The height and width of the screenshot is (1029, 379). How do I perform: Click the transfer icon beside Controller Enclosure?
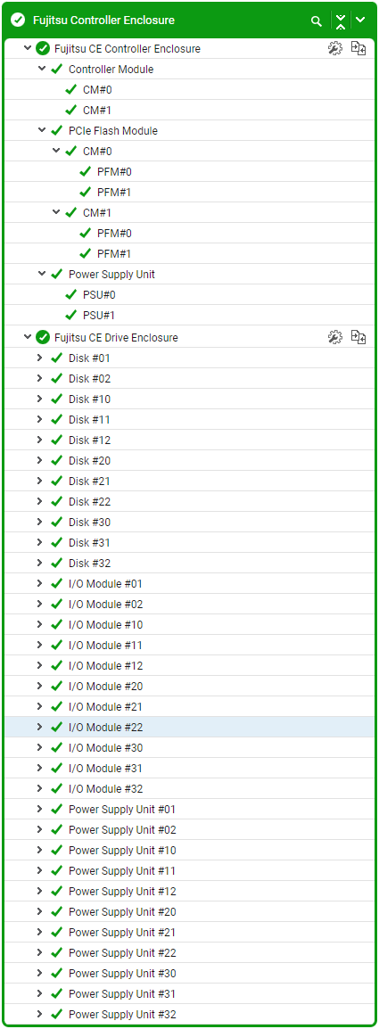coord(358,48)
